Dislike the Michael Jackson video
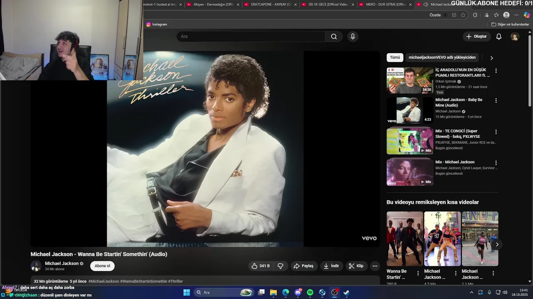 pos(281,266)
